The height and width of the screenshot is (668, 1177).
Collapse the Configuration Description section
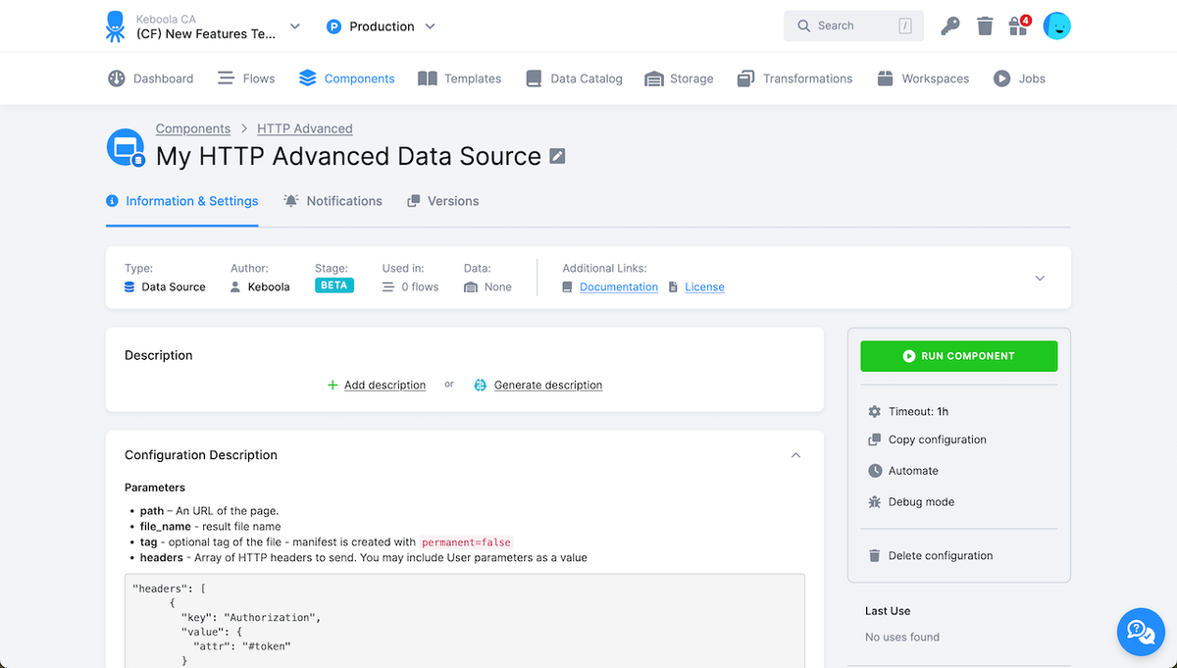[795, 455]
